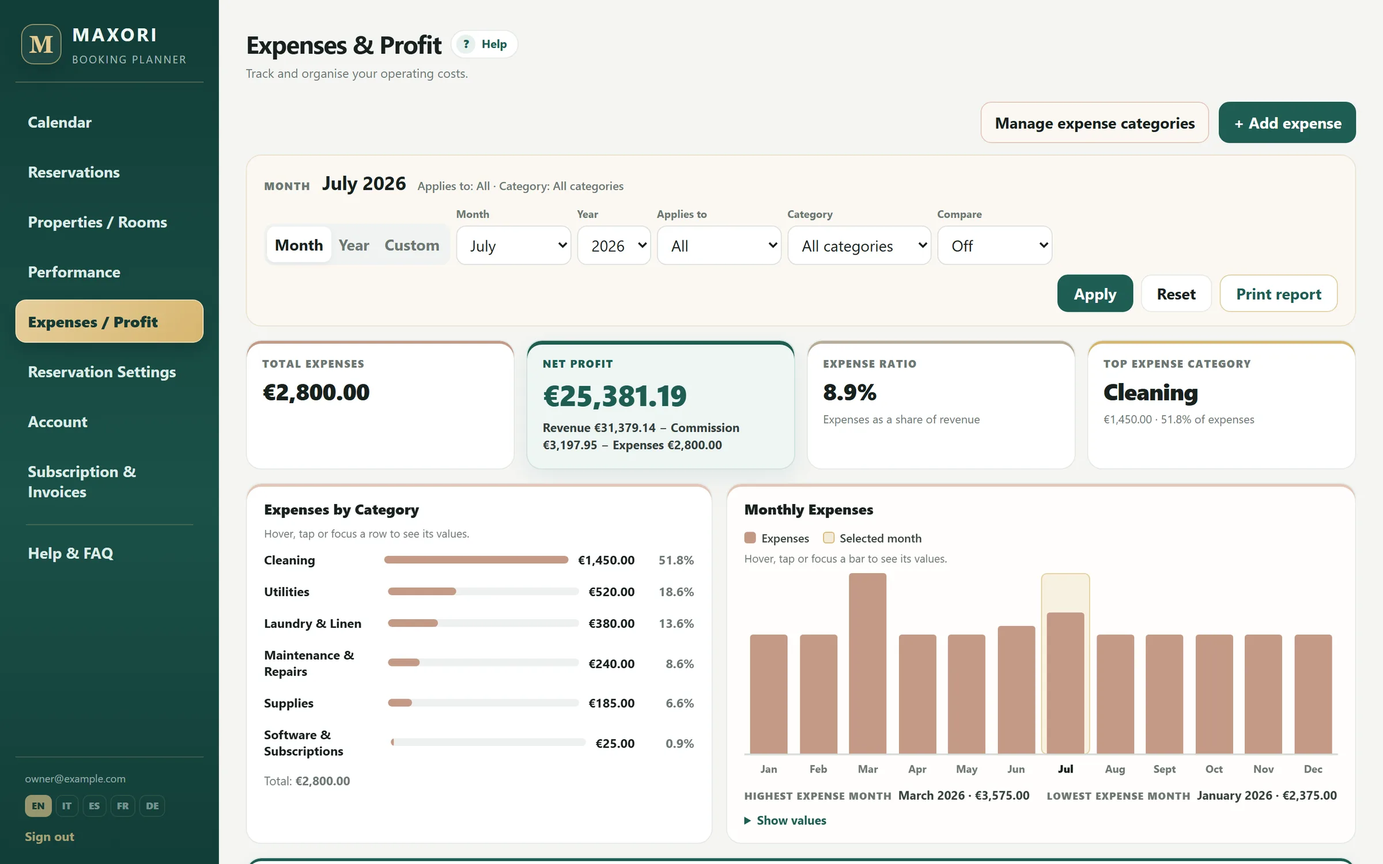The height and width of the screenshot is (864, 1383).
Task: Select Expenses / Profit sidebar item
Action: [x=109, y=321]
